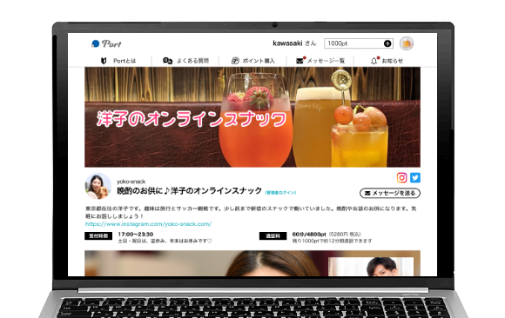Add points with the plus icon
The image size is (505, 318).
pyautogui.click(x=387, y=43)
